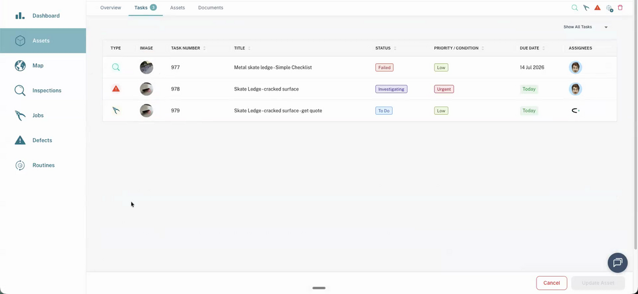Open the Show All Tasks filter dropdown
638x294 pixels.
pyautogui.click(x=585, y=27)
